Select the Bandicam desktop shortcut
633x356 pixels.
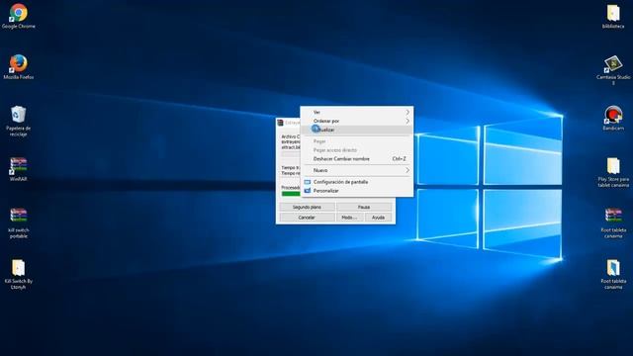click(x=613, y=118)
